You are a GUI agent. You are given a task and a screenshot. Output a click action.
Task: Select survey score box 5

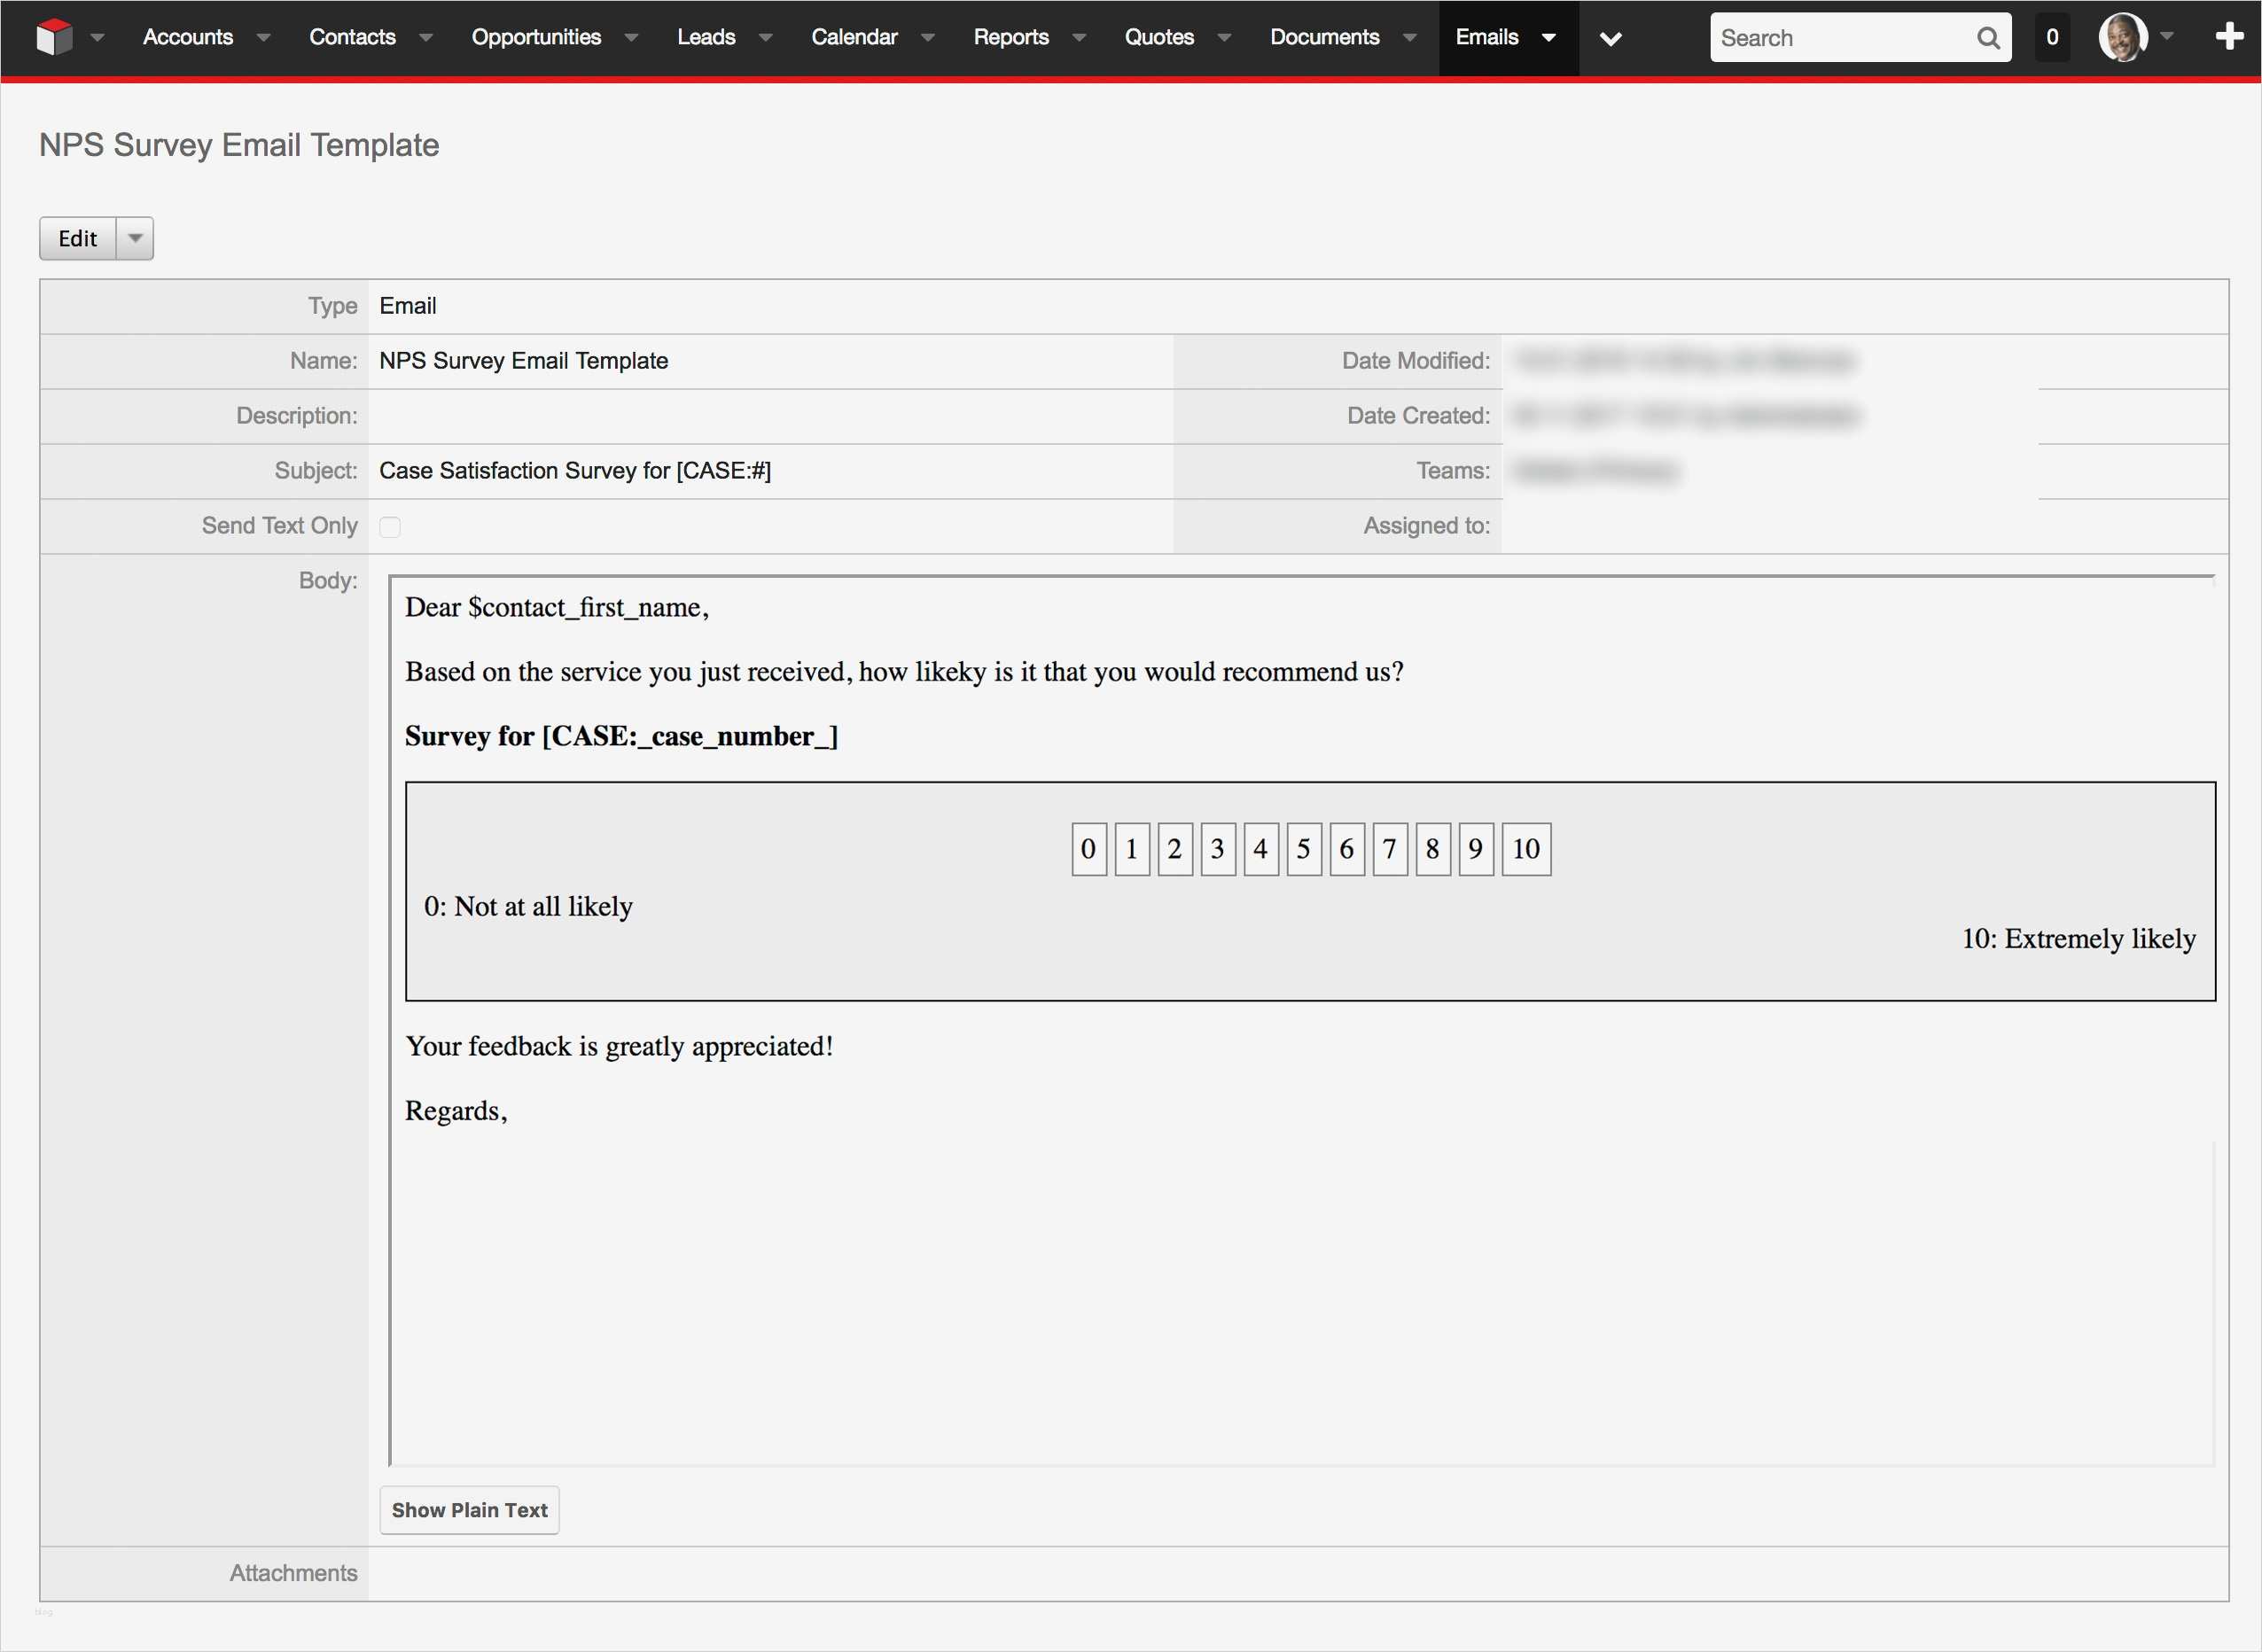(x=1303, y=849)
